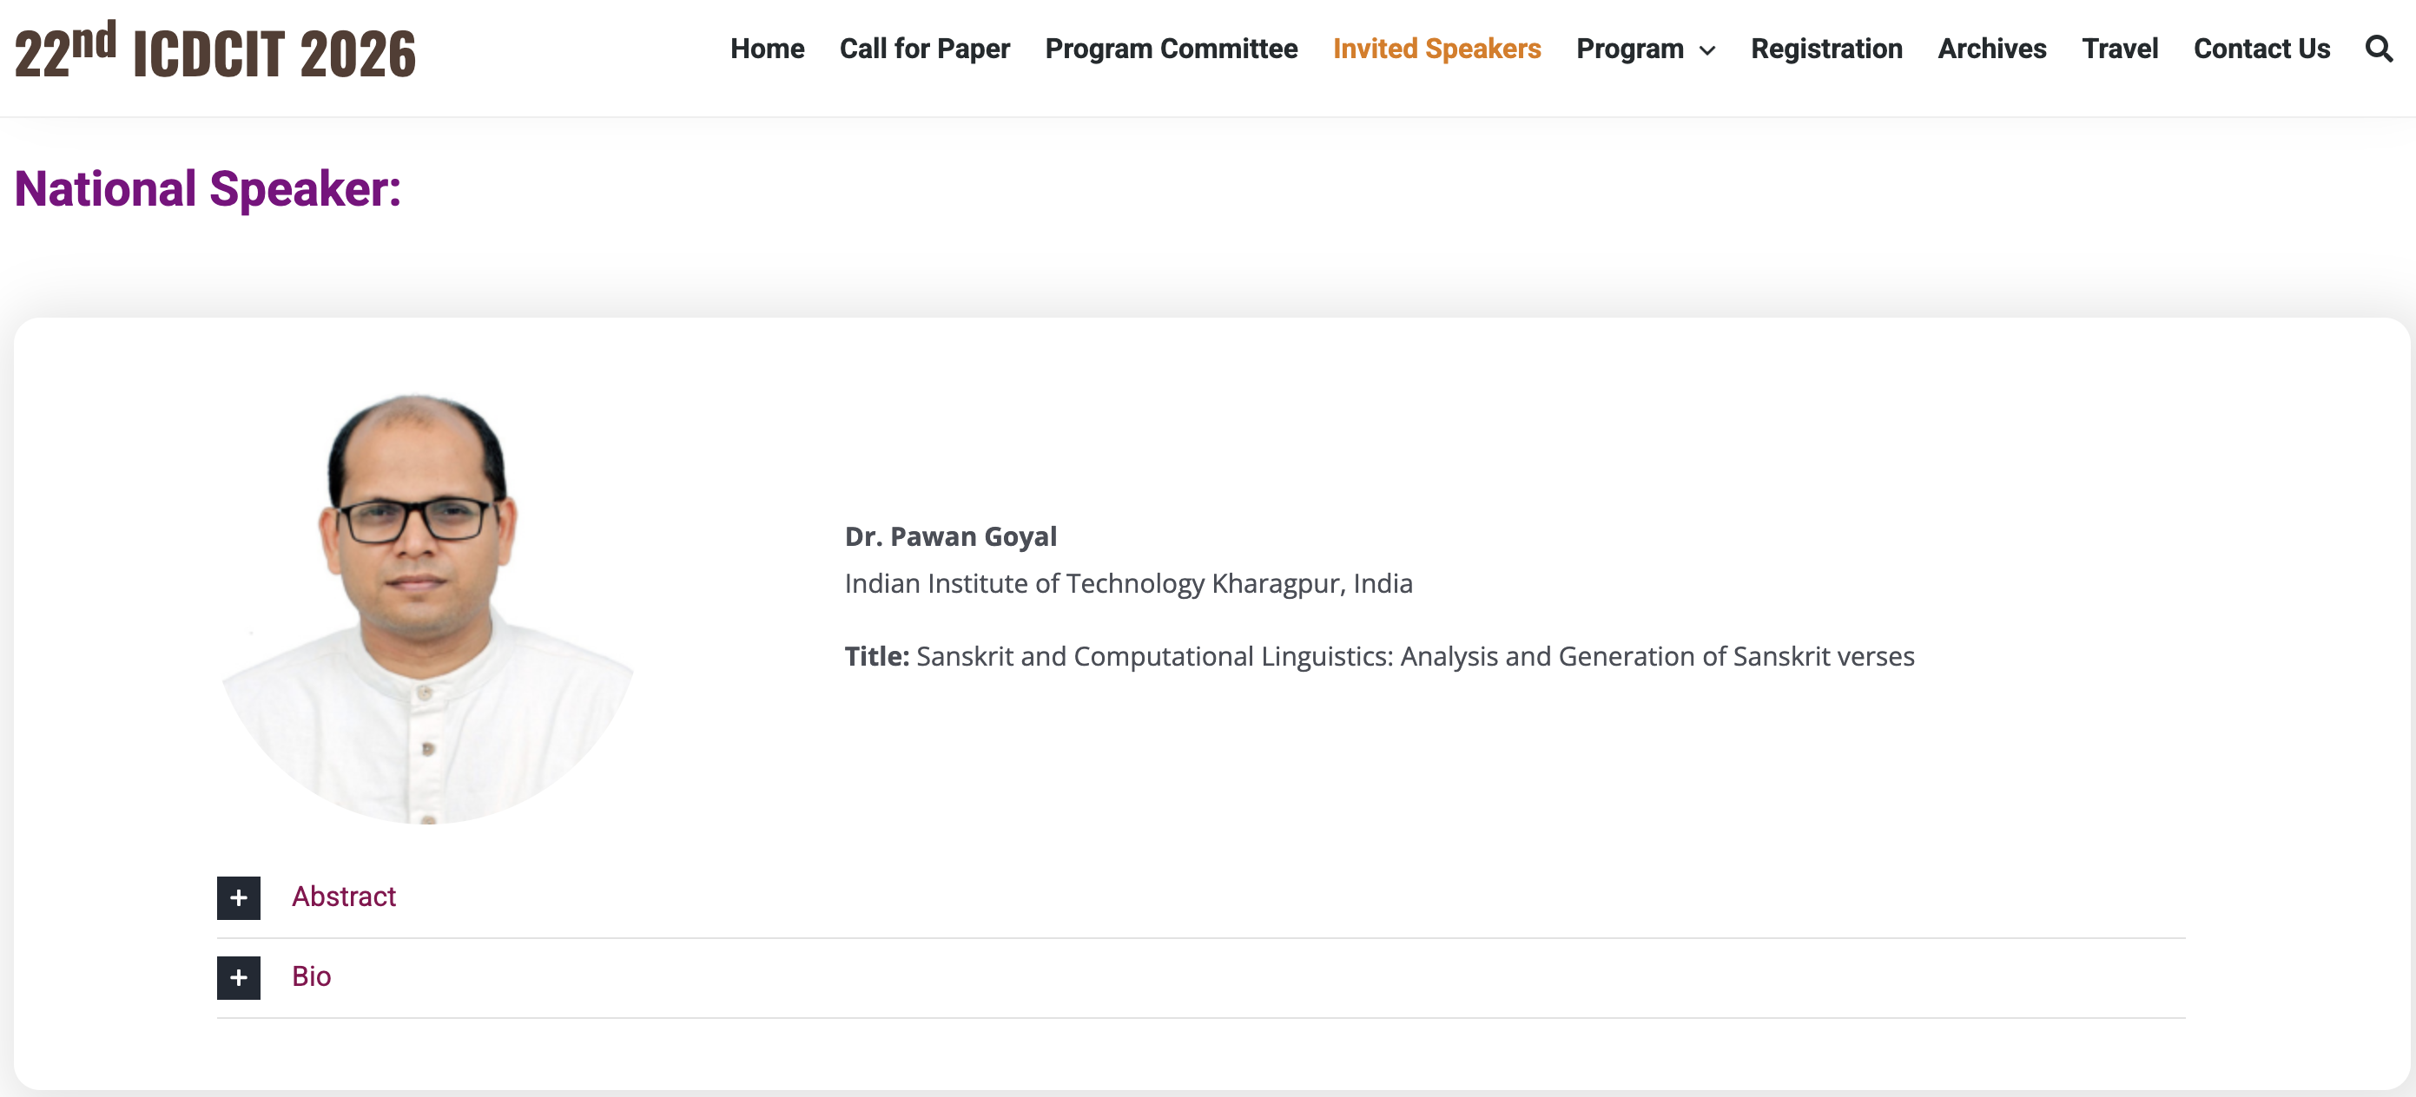Navigate to Contact Us
This screenshot has width=2416, height=1097.
(x=2261, y=49)
